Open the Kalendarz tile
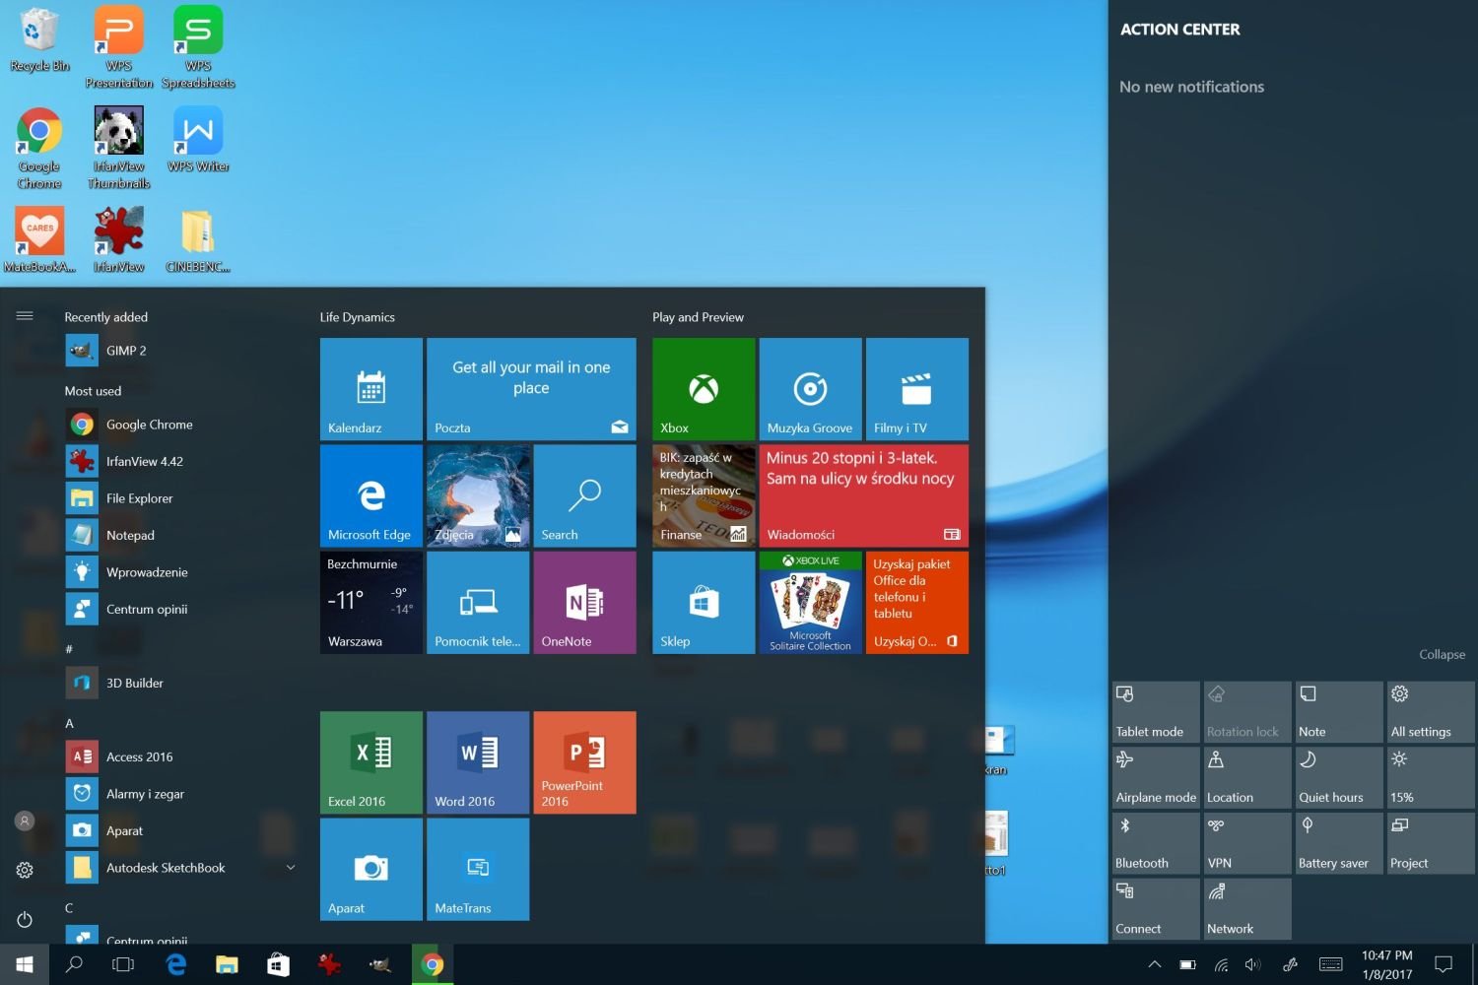 [x=370, y=389]
